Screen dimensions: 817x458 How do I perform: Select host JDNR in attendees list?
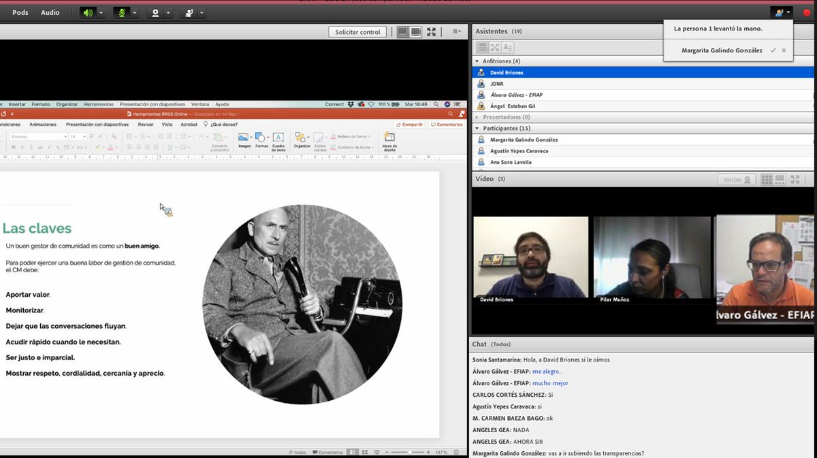click(643, 84)
